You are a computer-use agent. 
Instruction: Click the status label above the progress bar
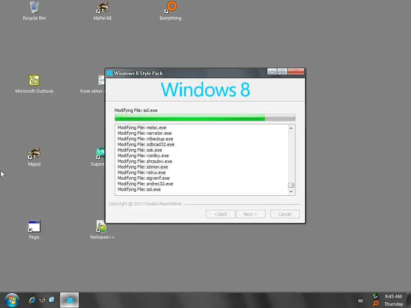(x=136, y=110)
